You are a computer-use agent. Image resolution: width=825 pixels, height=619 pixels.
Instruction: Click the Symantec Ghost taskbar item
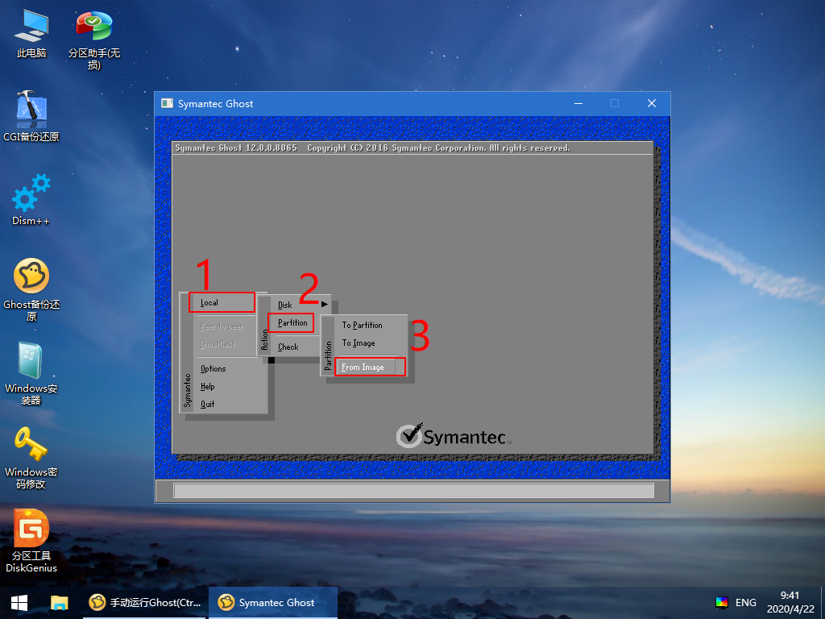(x=272, y=603)
